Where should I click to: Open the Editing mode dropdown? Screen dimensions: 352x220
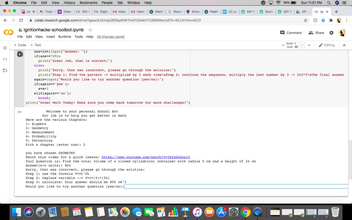point(327,45)
